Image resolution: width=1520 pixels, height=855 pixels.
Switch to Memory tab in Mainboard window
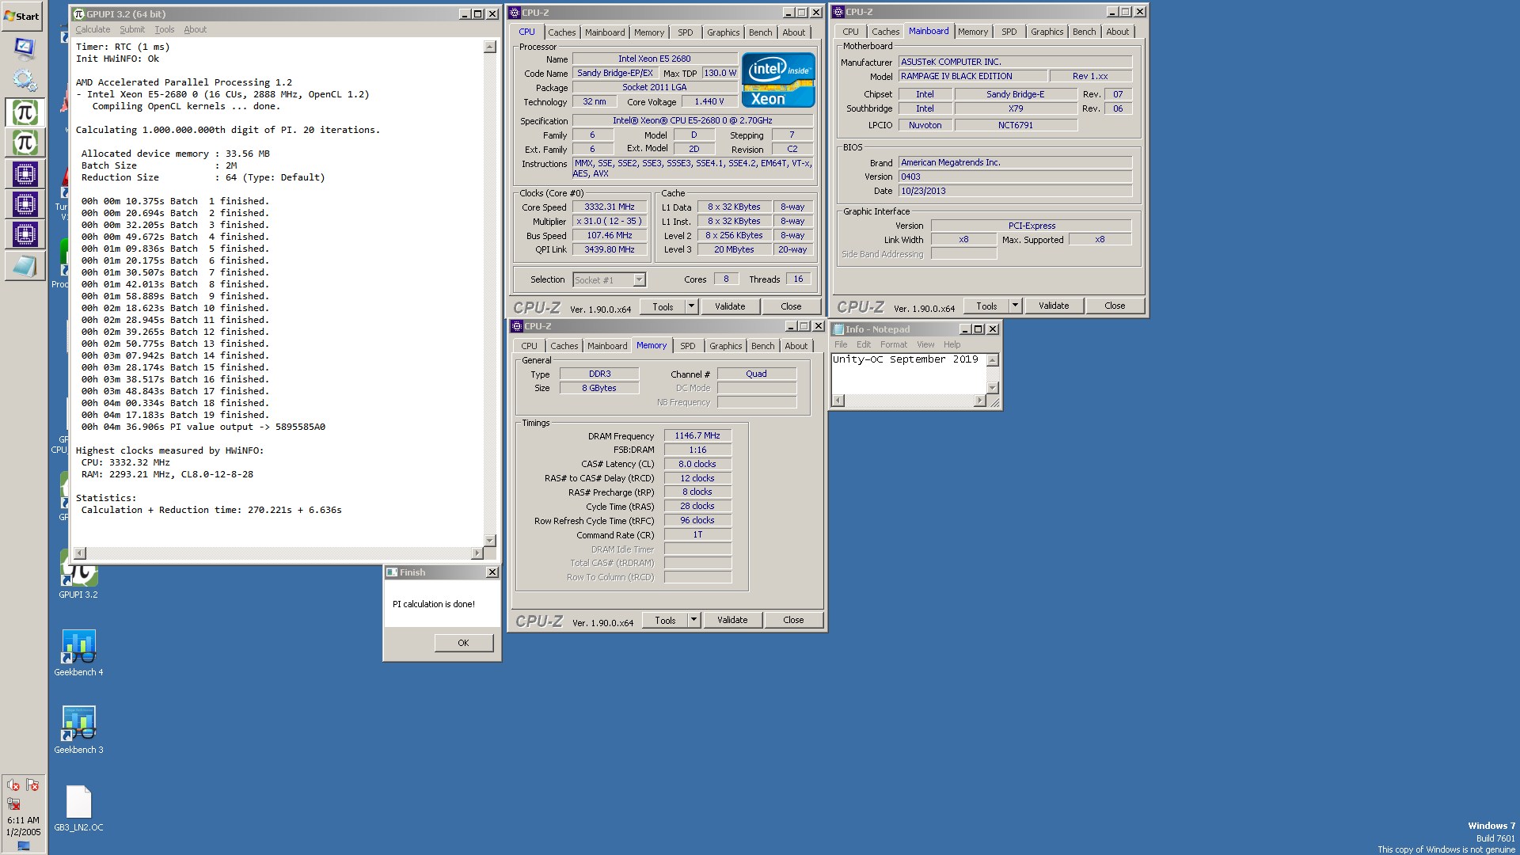[x=973, y=32]
